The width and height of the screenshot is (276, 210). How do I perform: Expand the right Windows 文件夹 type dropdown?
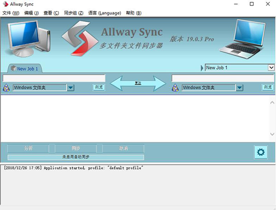click(239, 88)
